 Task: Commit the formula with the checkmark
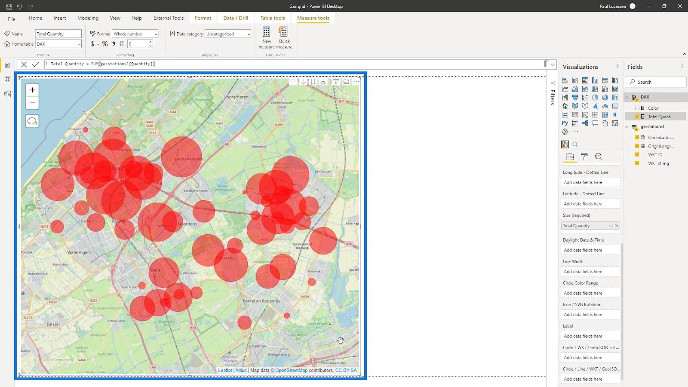coord(36,64)
